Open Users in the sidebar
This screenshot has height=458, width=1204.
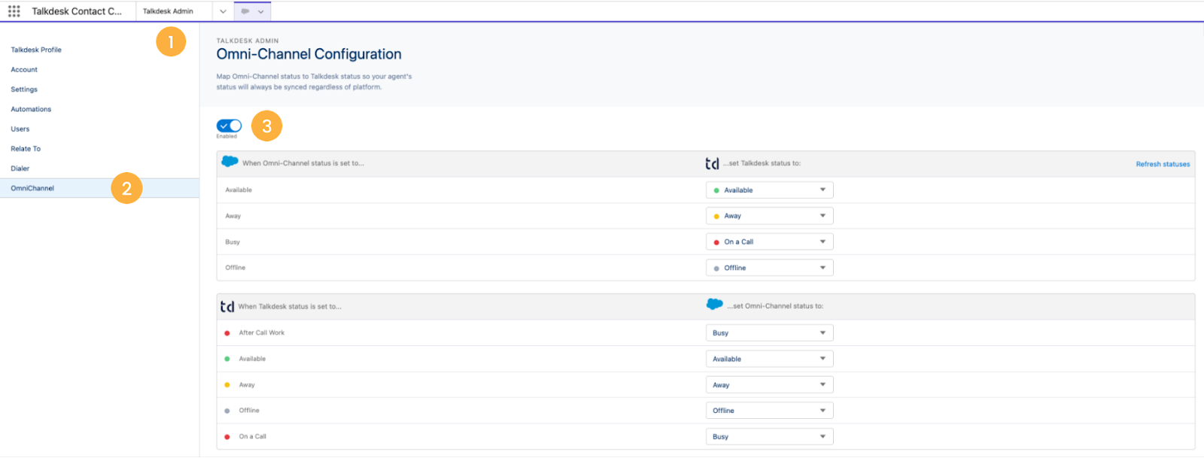tap(20, 129)
